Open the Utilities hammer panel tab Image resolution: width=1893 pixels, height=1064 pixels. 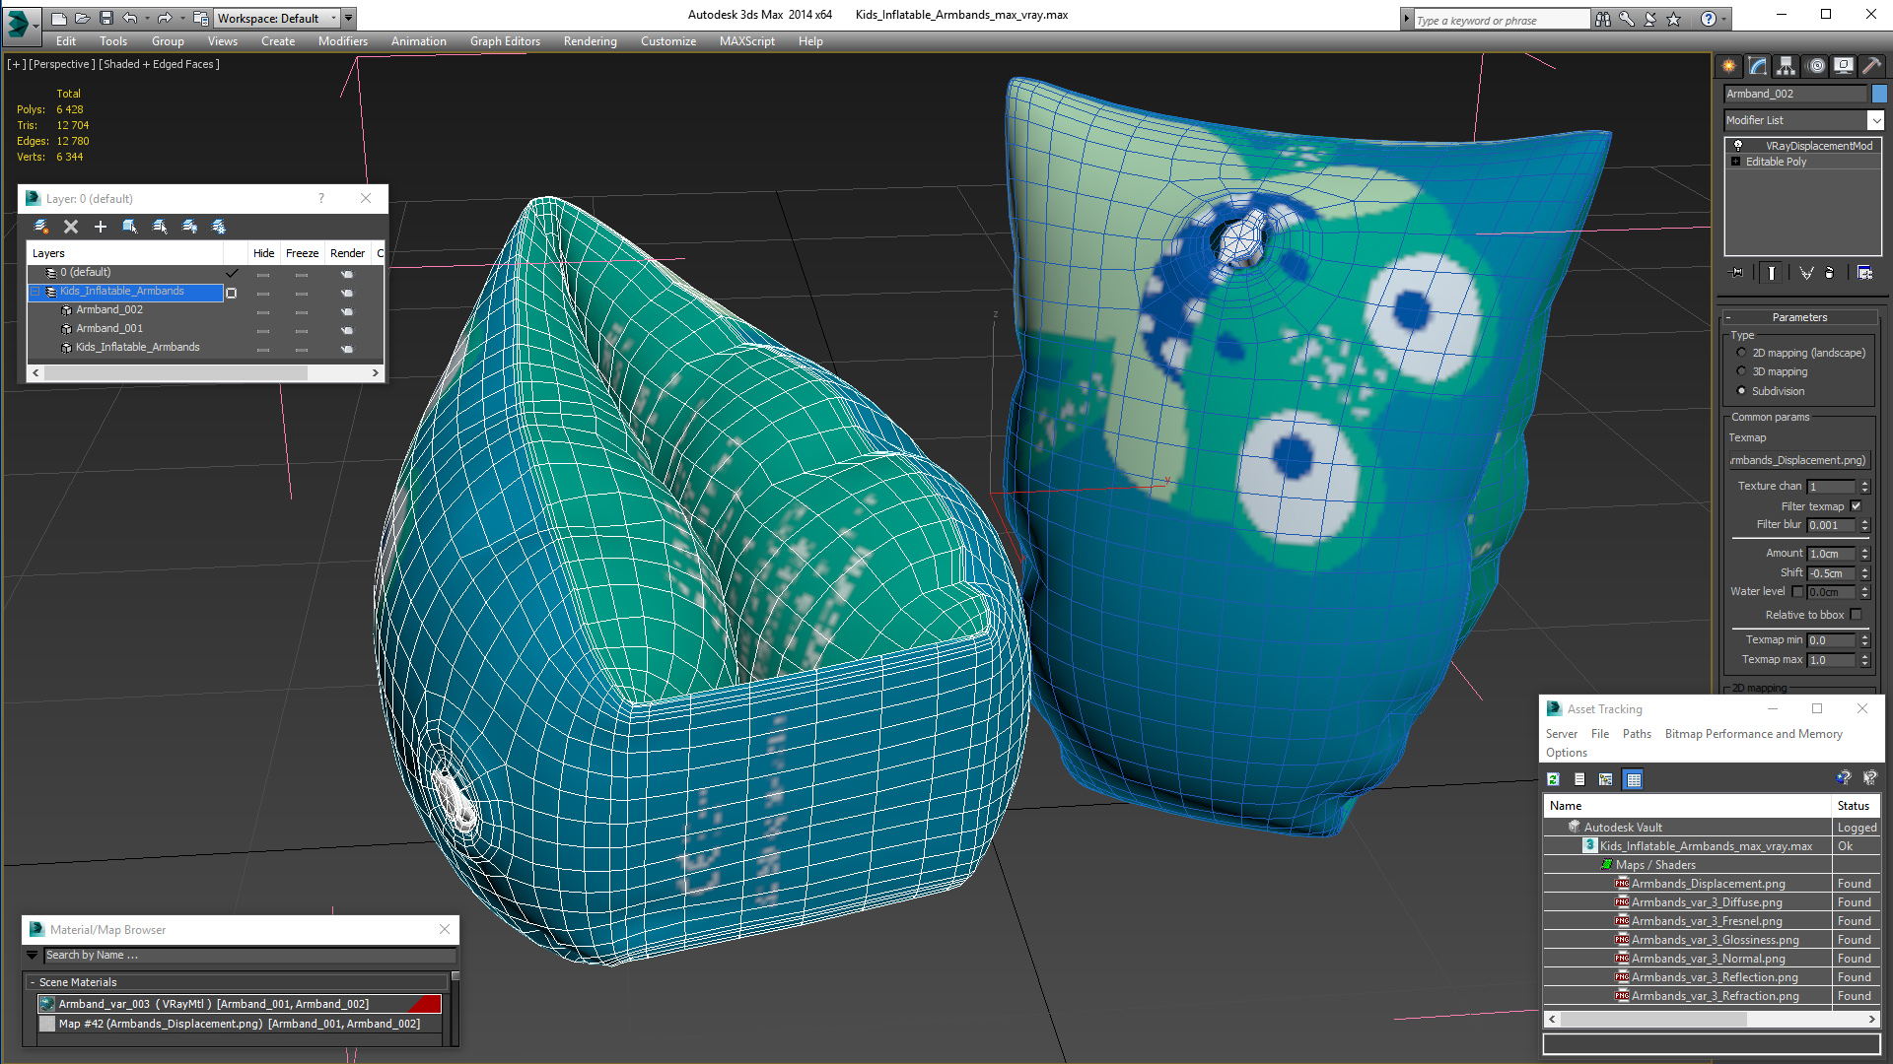pos(1871,66)
